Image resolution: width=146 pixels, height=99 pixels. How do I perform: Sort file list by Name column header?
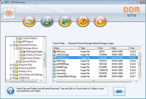[66, 48]
